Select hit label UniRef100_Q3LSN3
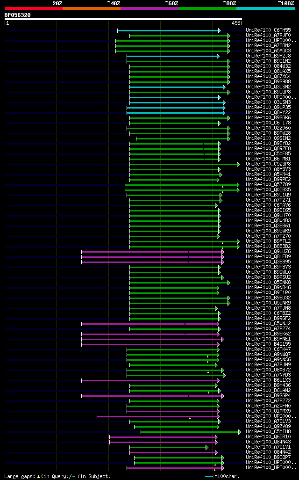The height and width of the screenshot is (480, 299). (269, 102)
